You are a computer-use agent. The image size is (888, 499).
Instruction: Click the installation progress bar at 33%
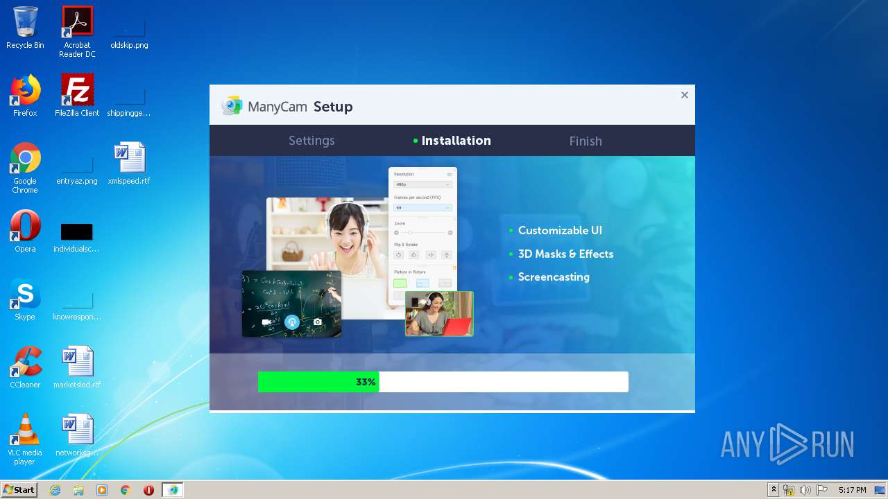coord(443,382)
